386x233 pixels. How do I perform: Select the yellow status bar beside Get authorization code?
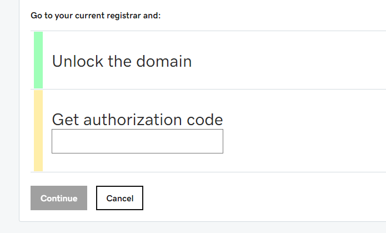click(x=38, y=131)
